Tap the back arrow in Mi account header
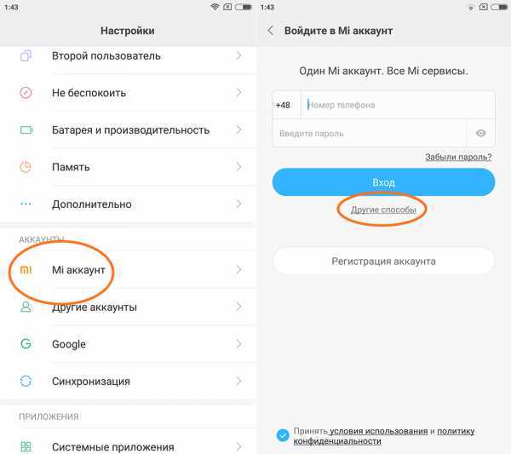 tap(270, 31)
